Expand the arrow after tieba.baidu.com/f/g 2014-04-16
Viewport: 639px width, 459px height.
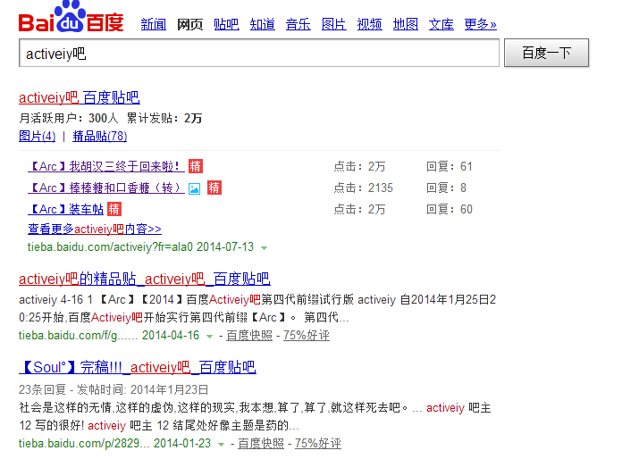[x=209, y=337]
